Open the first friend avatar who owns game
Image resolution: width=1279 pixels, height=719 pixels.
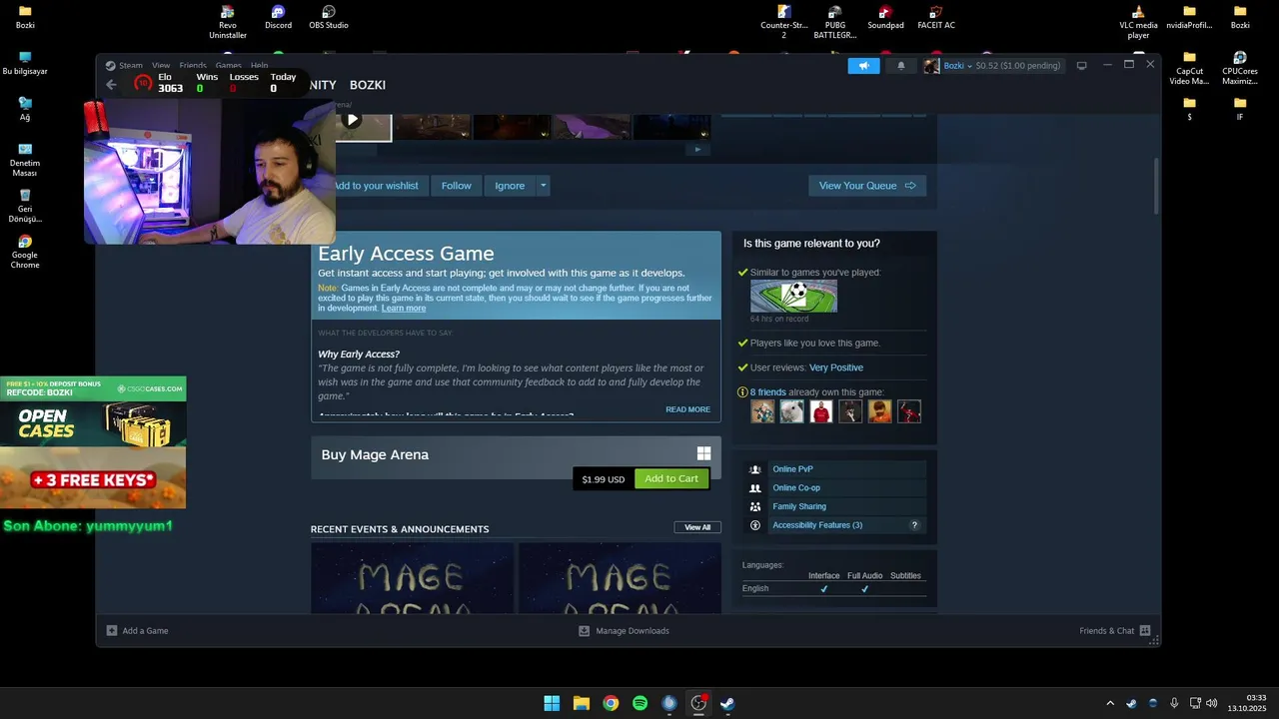click(762, 411)
